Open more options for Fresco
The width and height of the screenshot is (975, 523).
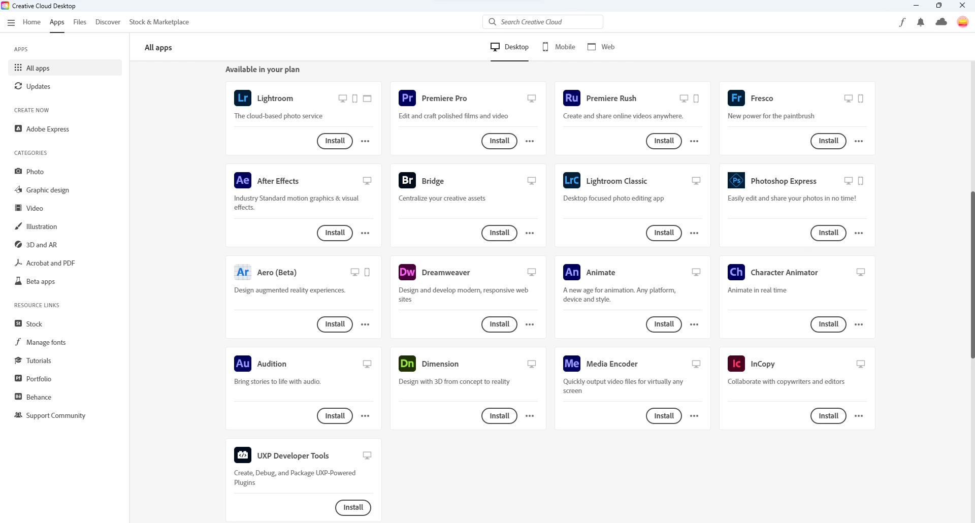click(x=859, y=141)
